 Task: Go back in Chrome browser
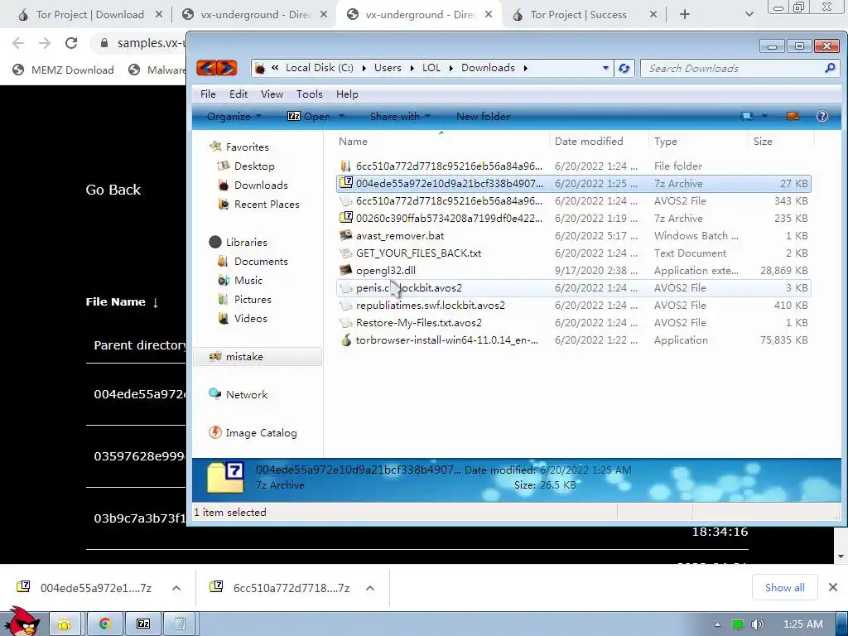(18, 43)
